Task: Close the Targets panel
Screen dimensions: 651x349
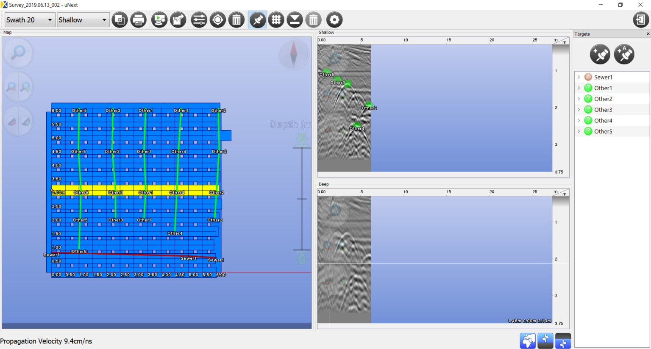Action: tap(648, 33)
